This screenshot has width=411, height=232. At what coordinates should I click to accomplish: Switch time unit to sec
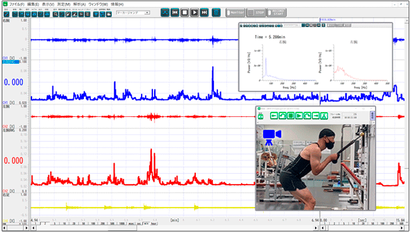click(139, 223)
